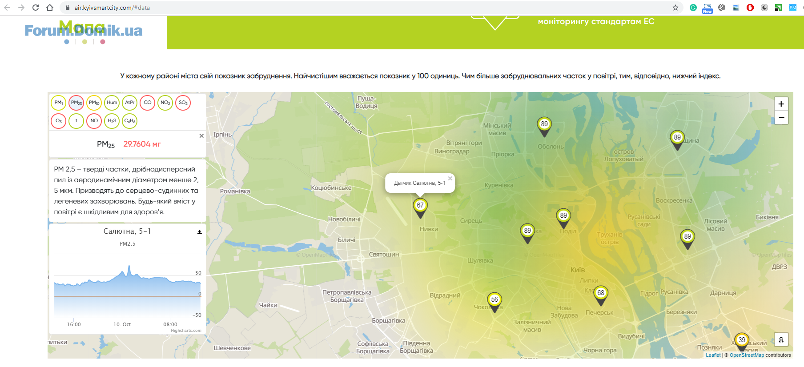Zoom in on the map
Image resolution: width=804 pixels, height=367 pixels.
[781, 104]
